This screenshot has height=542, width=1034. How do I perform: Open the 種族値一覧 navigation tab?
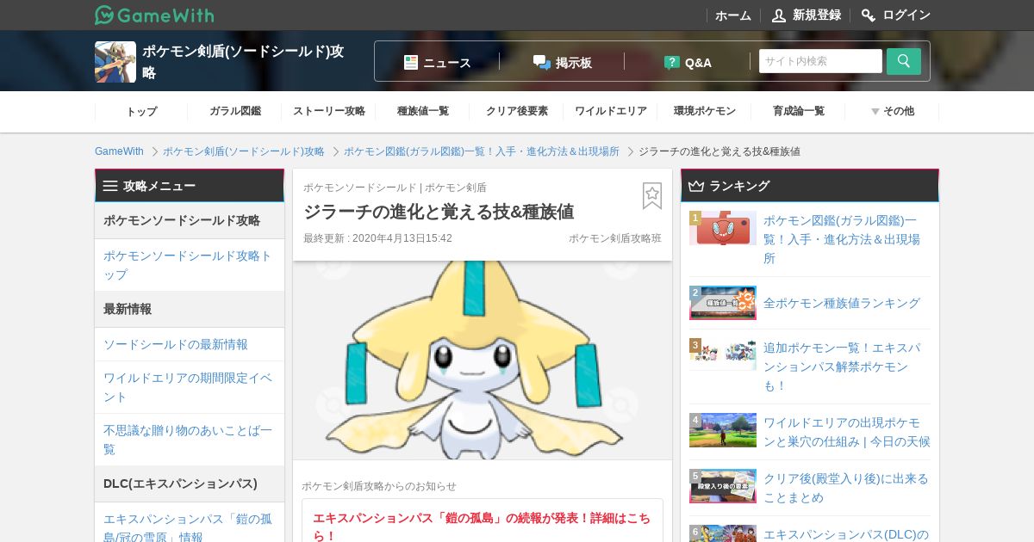click(423, 111)
